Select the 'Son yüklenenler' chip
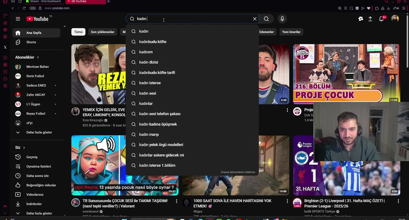 click(103, 32)
